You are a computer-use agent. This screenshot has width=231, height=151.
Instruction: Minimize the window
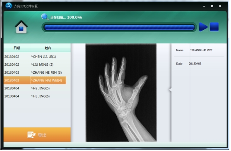(x=204, y=6)
